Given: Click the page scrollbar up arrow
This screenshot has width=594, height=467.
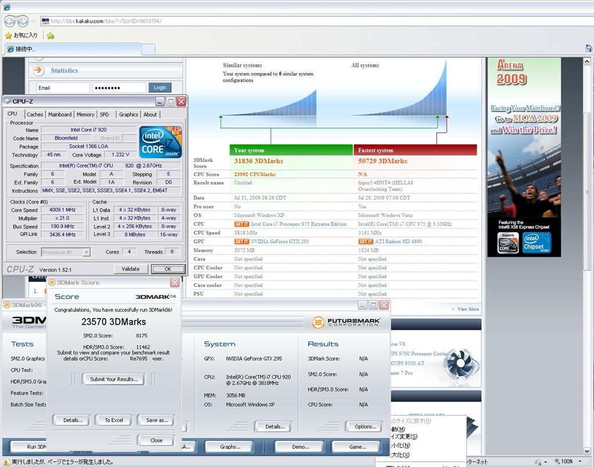Looking at the screenshot, I should 587,61.
